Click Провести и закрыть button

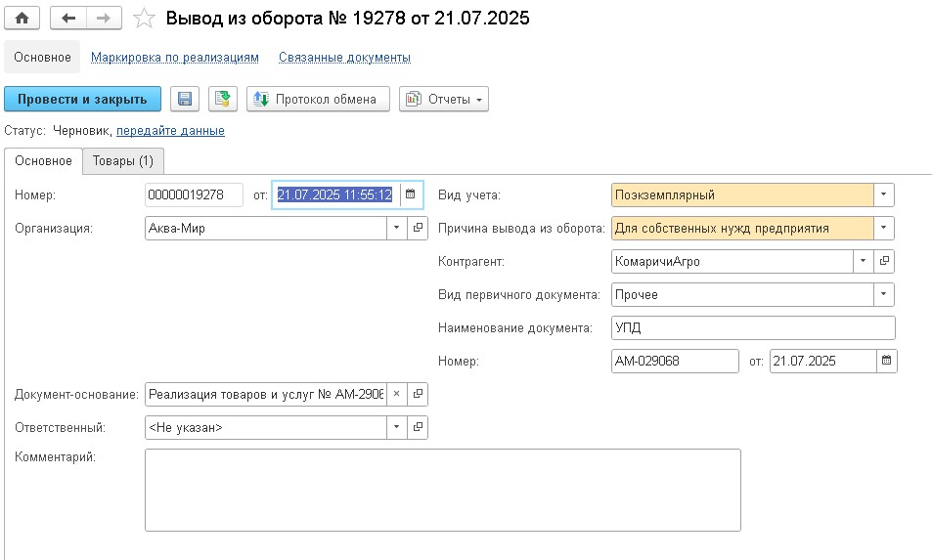[82, 99]
